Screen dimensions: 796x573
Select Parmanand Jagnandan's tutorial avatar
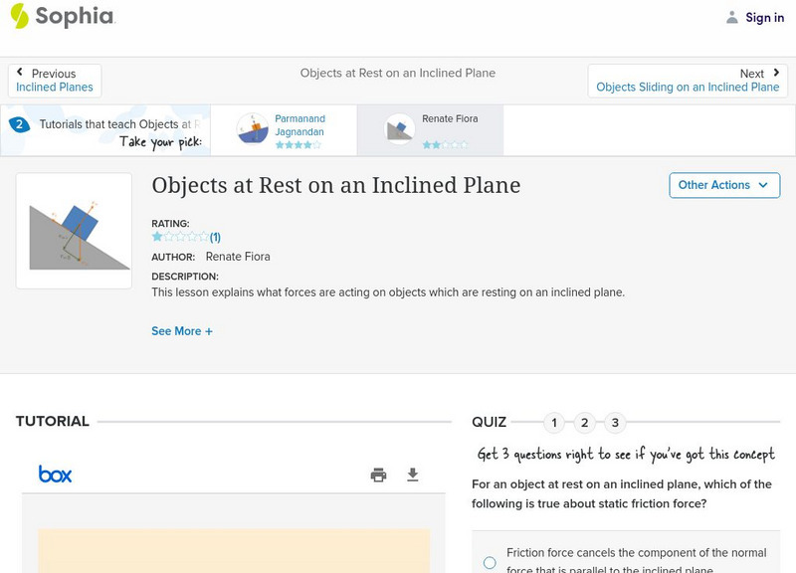[253, 129]
